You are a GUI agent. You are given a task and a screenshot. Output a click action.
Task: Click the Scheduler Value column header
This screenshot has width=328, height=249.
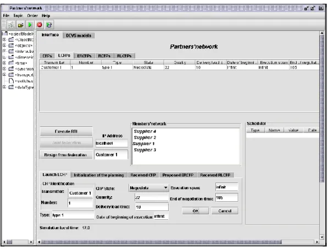[x=293, y=130]
